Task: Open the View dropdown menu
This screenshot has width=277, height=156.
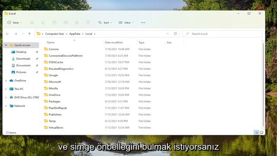Action: pos(126,23)
